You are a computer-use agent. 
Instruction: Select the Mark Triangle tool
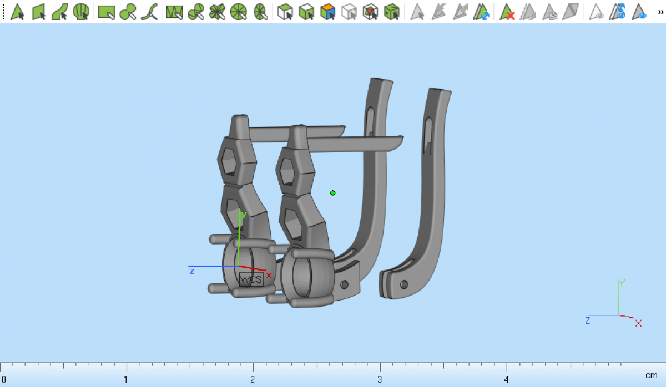[17, 12]
